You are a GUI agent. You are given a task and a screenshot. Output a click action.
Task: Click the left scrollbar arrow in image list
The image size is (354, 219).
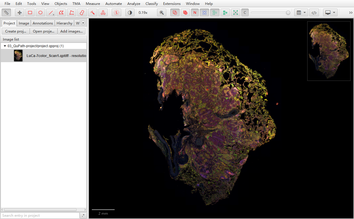[x=2, y=210]
